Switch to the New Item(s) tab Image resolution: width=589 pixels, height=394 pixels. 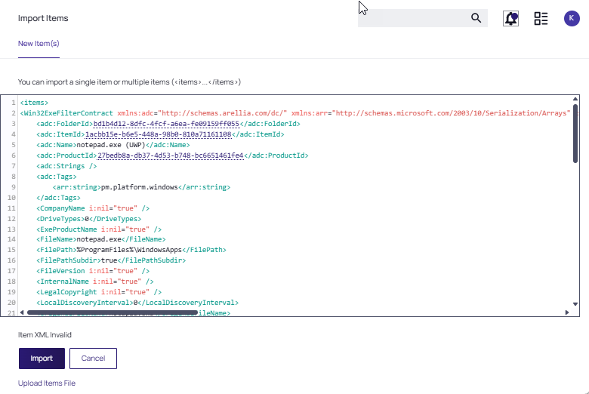39,44
